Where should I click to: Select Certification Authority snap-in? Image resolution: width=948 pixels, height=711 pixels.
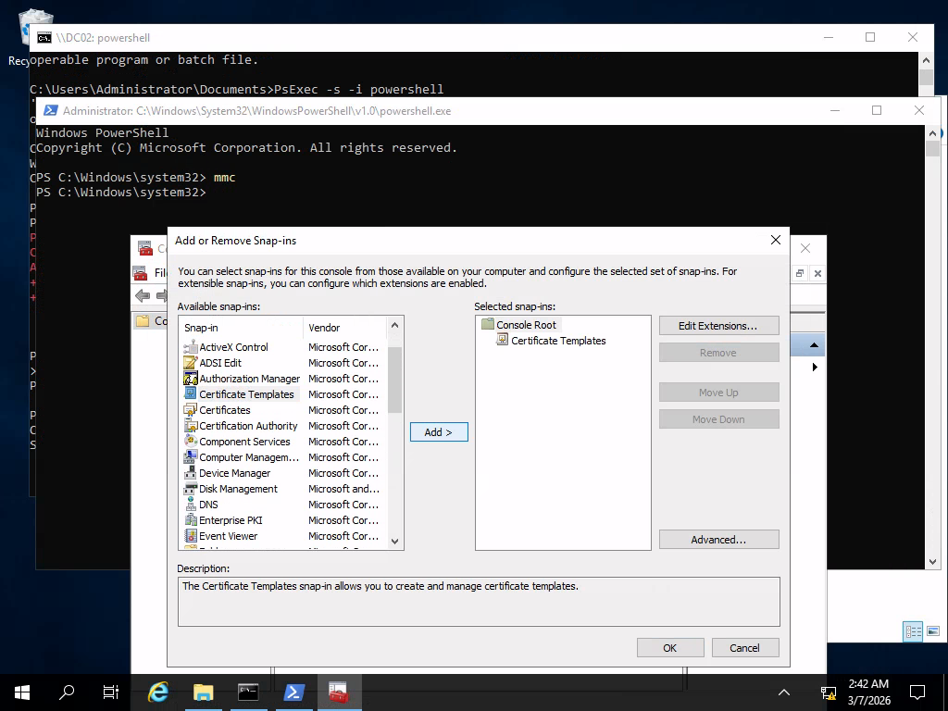(248, 426)
